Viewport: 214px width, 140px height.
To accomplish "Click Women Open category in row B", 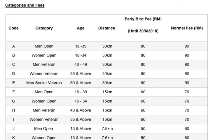I will (44, 55).
